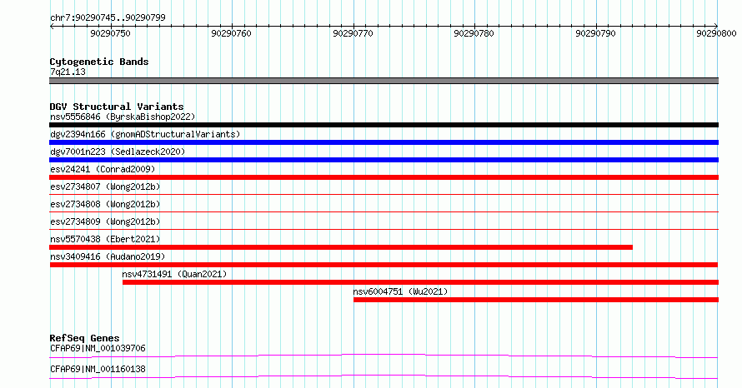Select the Cytogenetic Bands track title

(x=99, y=62)
